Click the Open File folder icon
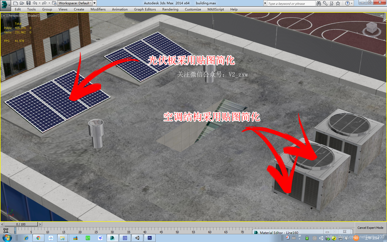The width and height of the screenshot is (387, 242). click(x=22, y=3)
